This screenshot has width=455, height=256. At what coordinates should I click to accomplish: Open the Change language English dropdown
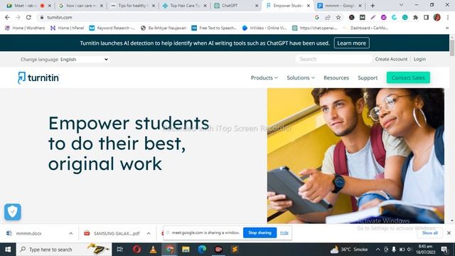point(84,59)
